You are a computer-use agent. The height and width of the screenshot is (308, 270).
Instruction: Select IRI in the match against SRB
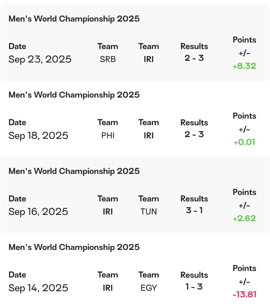(x=149, y=59)
